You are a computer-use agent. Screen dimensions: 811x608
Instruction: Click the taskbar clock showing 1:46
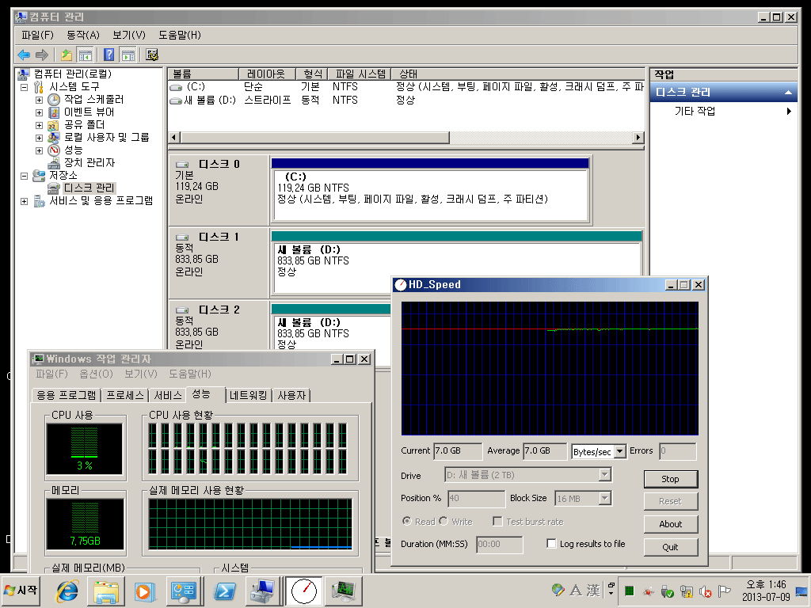point(766,591)
